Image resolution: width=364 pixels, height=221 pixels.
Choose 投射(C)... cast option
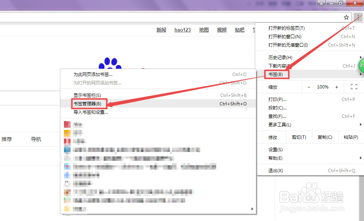[310, 108]
